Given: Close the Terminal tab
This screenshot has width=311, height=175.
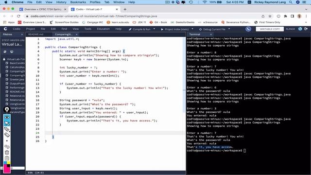Looking at the screenshot, I should pyautogui.click(x=211, y=35).
